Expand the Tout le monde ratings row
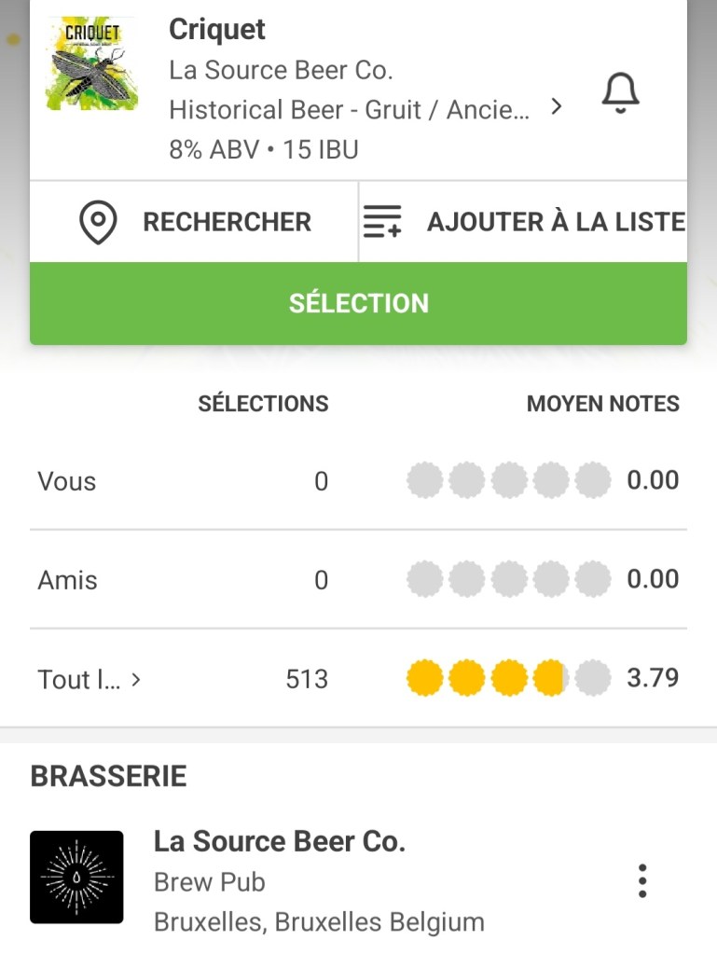Image resolution: width=717 pixels, height=955 pixels. tap(90, 679)
